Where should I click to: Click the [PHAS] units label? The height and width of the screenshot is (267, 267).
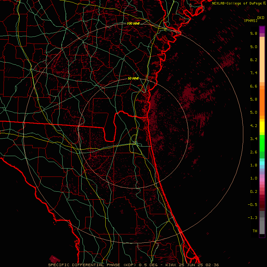click(251, 20)
